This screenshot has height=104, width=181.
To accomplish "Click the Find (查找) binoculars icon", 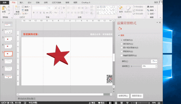I will pyautogui.click(x=148, y=7).
